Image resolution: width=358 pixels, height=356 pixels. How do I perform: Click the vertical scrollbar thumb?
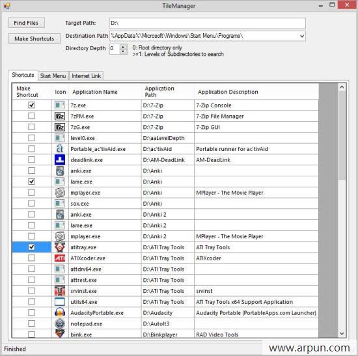[x=342, y=136]
